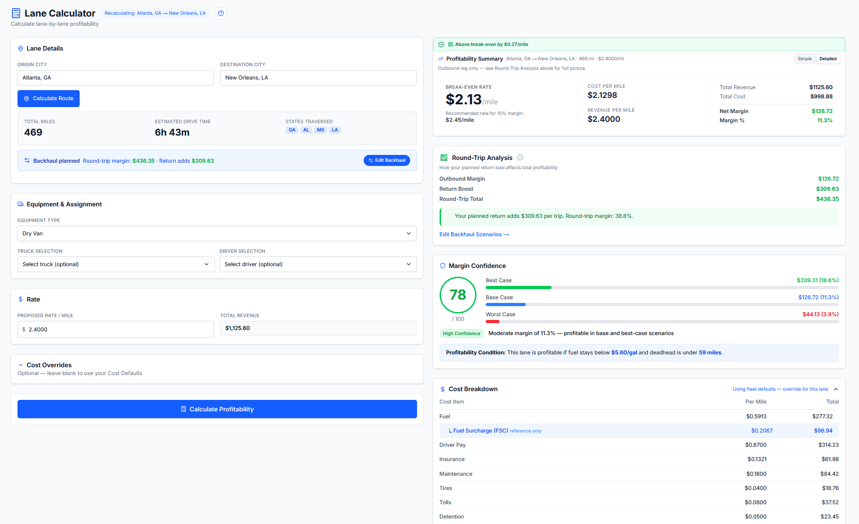Click the 6h 43m drive time value
This screenshot has width=859, height=524.
tap(172, 132)
